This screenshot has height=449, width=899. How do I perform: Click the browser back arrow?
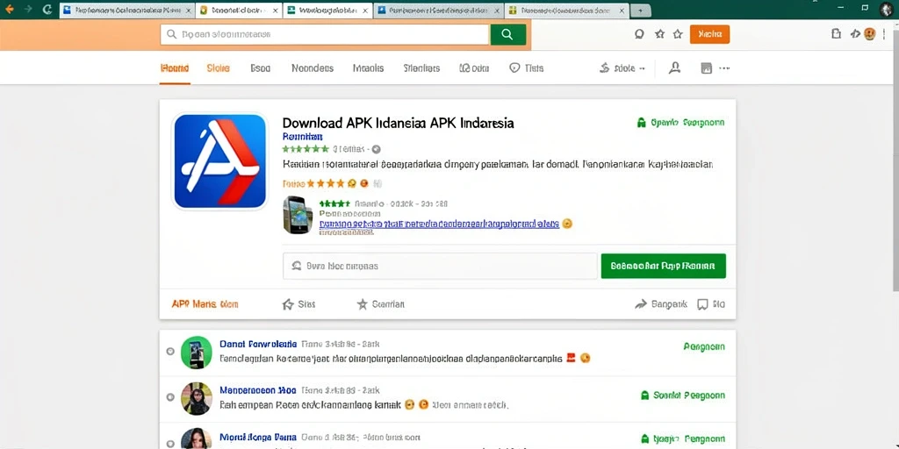click(10, 9)
